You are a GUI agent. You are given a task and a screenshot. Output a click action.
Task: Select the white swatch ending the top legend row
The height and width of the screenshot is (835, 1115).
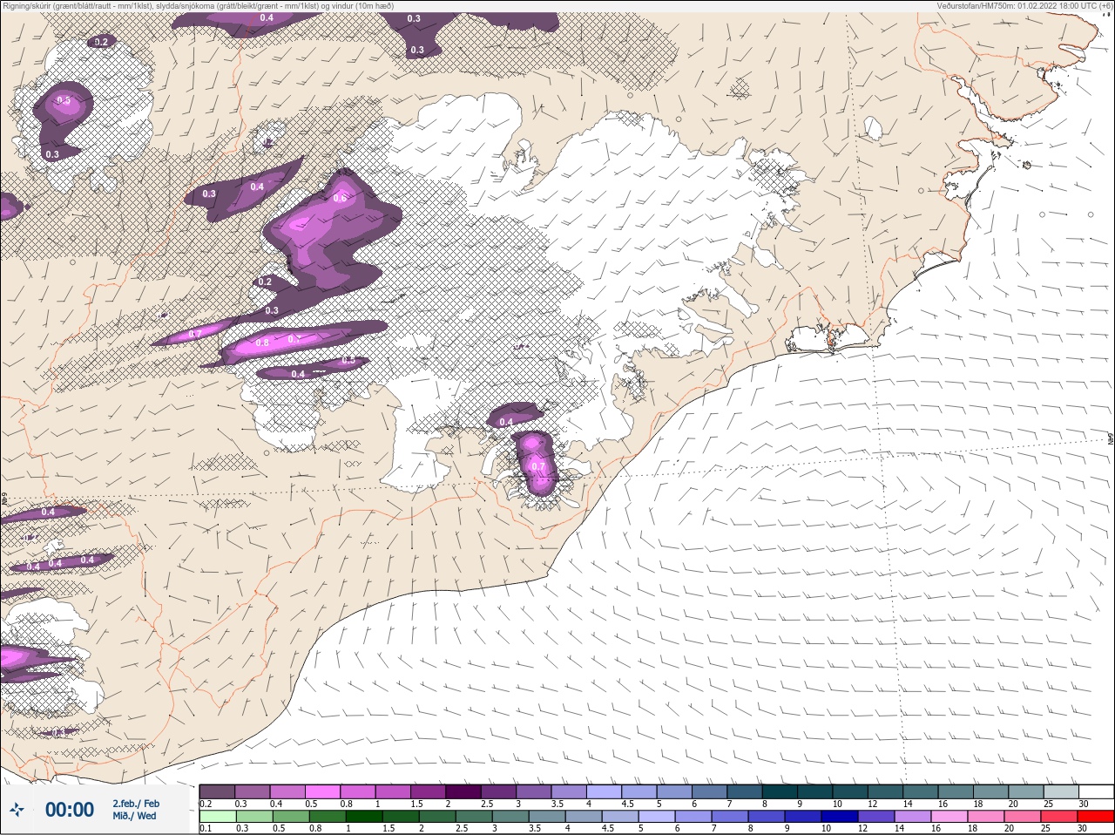(1096, 791)
